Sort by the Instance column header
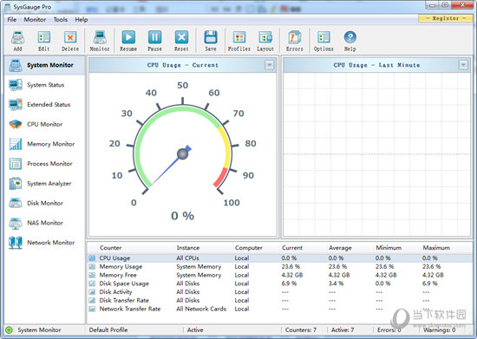Viewport: 477px width, 339px height. pyautogui.click(x=188, y=248)
